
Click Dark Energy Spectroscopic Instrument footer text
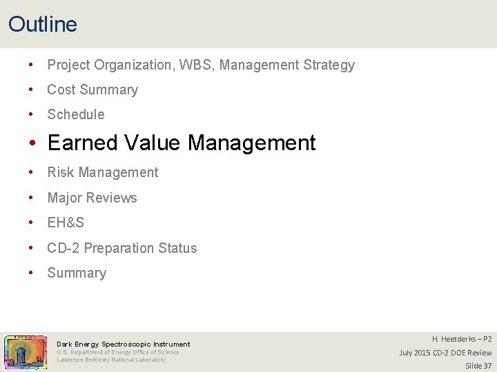coord(124,344)
